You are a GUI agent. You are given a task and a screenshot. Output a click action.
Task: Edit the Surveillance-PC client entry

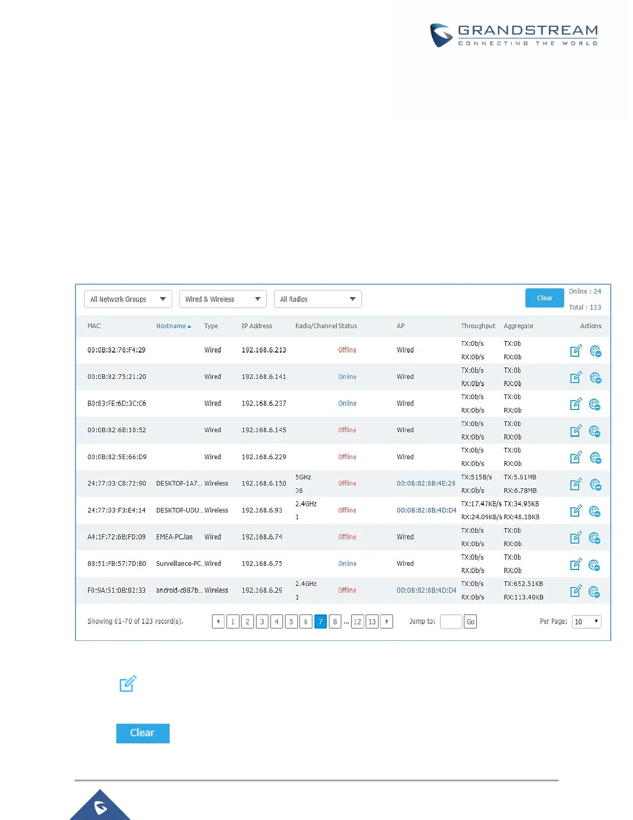pos(576,564)
